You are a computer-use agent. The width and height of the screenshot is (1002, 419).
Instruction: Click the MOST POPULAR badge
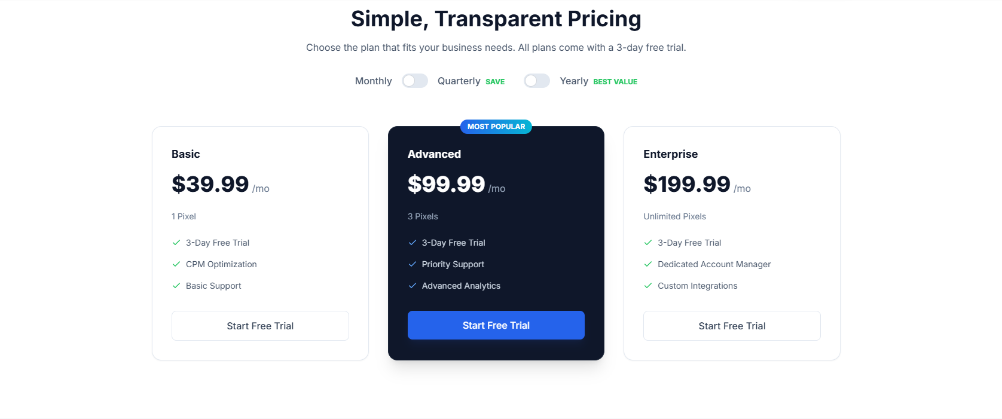496,126
